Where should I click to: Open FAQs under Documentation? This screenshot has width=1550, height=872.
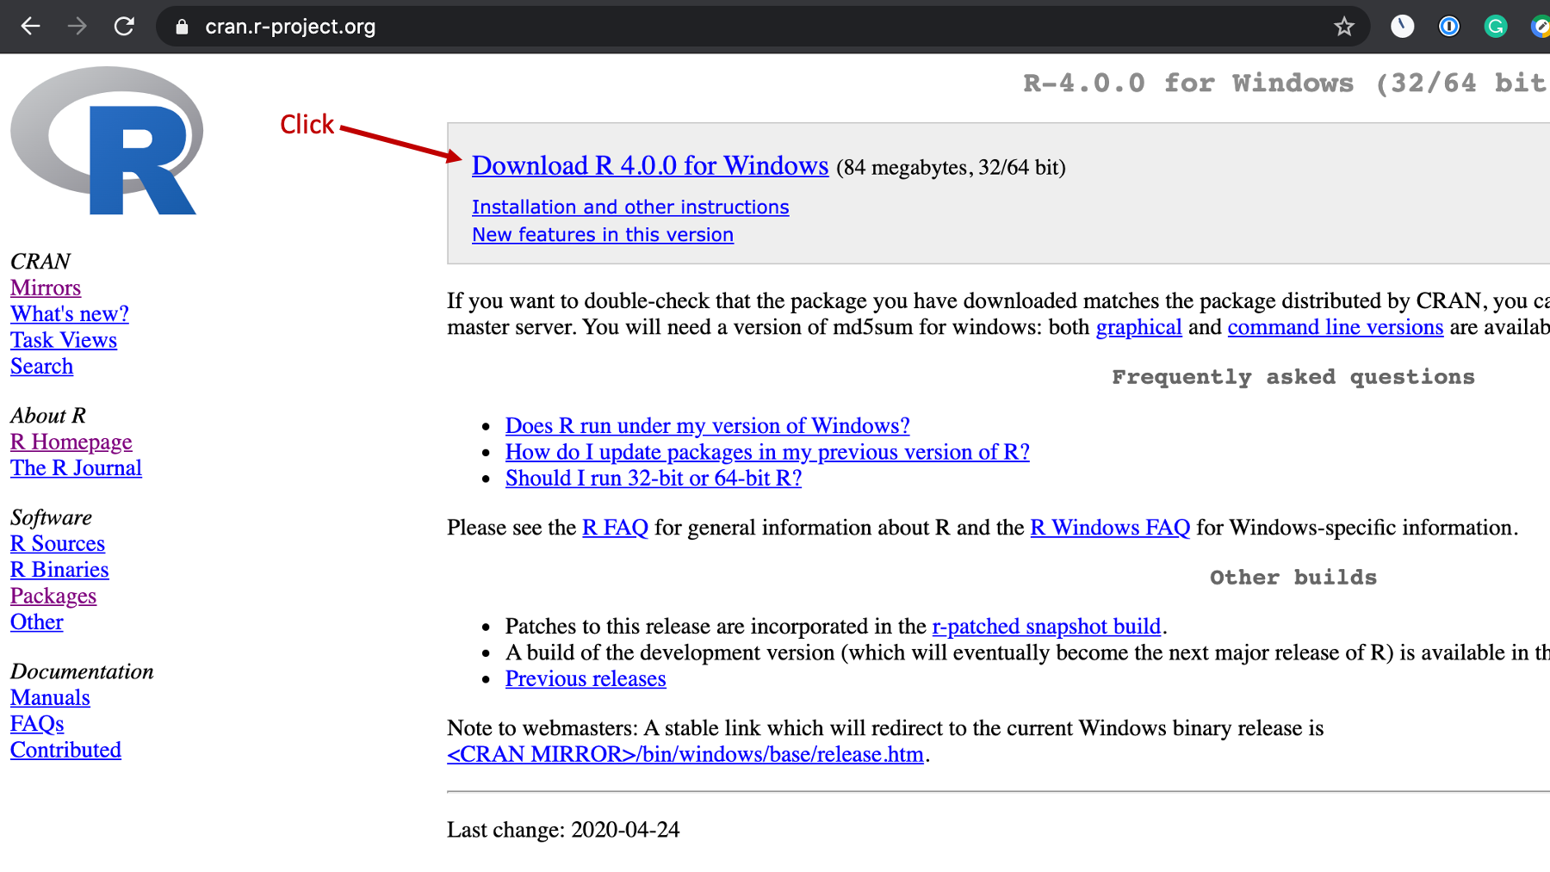pos(37,723)
